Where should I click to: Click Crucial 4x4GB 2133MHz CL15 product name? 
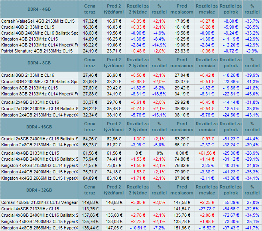[x=30, y=153]
